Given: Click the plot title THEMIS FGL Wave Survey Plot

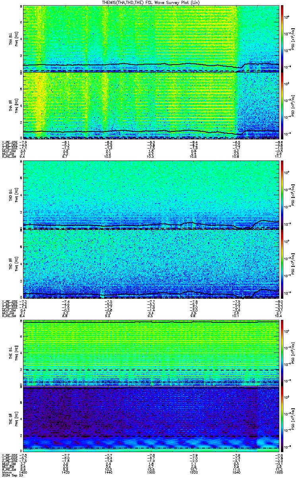Looking at the screenshot, I should 151,2.
